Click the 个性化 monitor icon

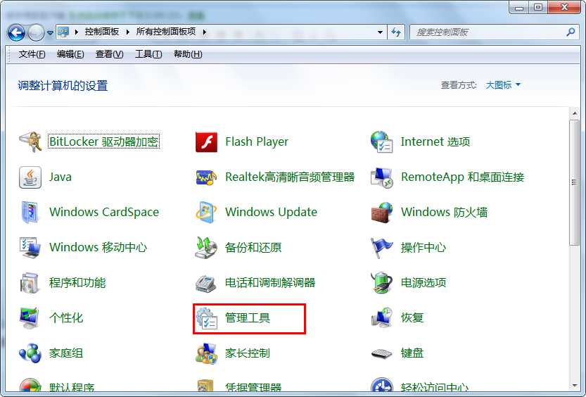click(x=30, y=318)
